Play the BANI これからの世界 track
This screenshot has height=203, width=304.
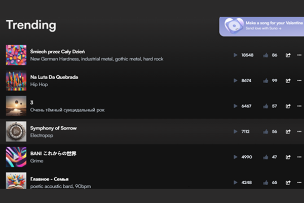click(235, 157)
